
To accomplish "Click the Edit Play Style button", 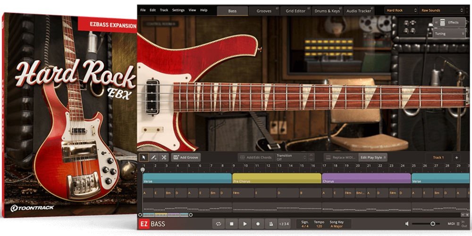I will coord(373,157).
